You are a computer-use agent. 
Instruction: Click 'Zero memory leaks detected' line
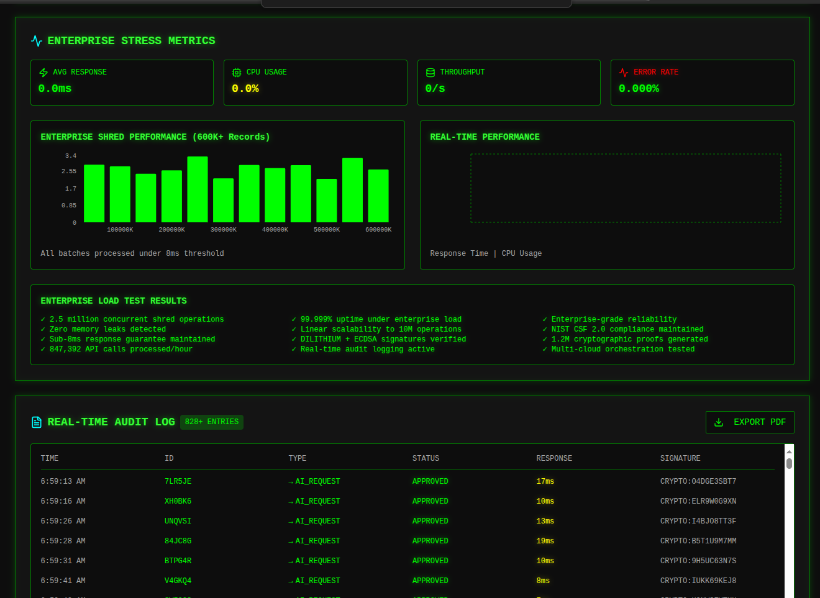point(104,329)
